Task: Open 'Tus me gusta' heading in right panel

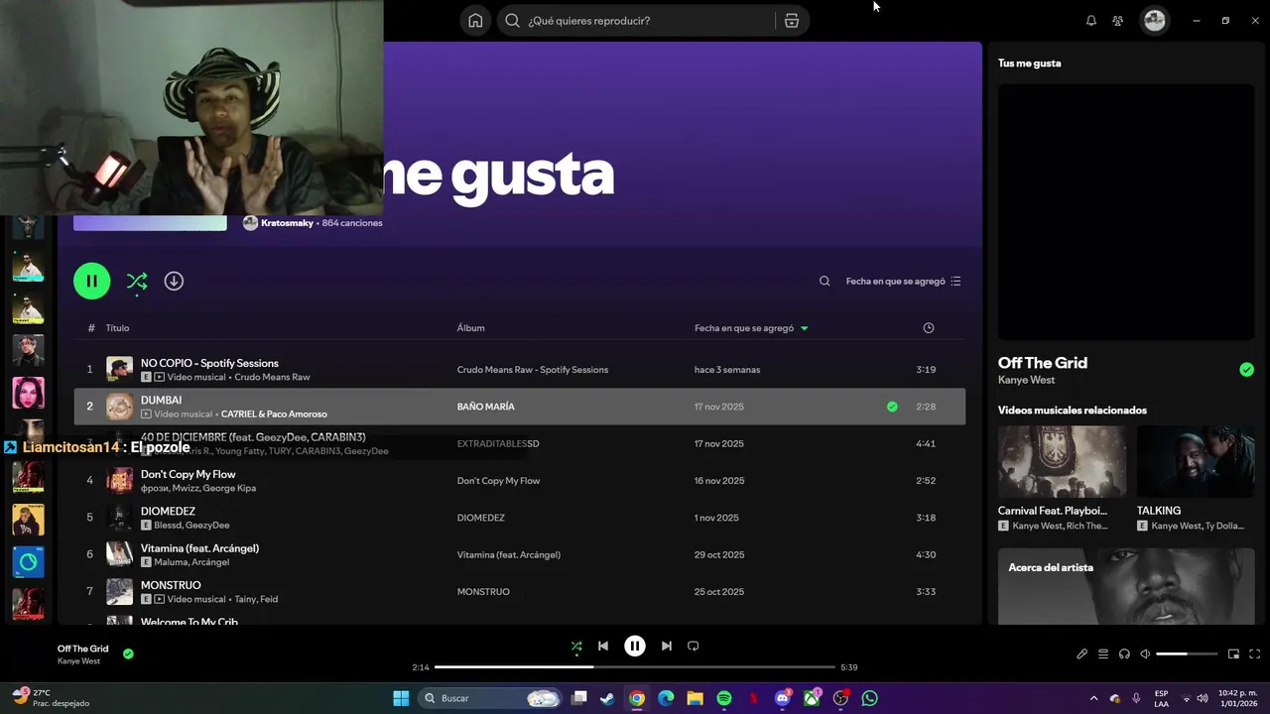Action: pyautogui.click(x=1029, y=63)
